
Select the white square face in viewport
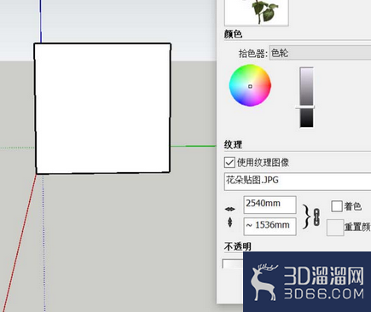coord(102,108)
